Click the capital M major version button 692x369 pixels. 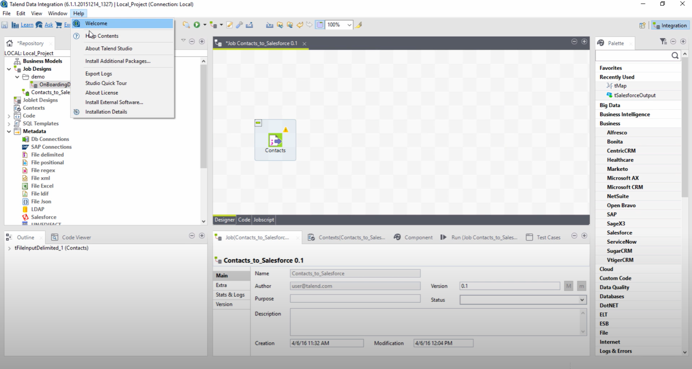point(569,286)
